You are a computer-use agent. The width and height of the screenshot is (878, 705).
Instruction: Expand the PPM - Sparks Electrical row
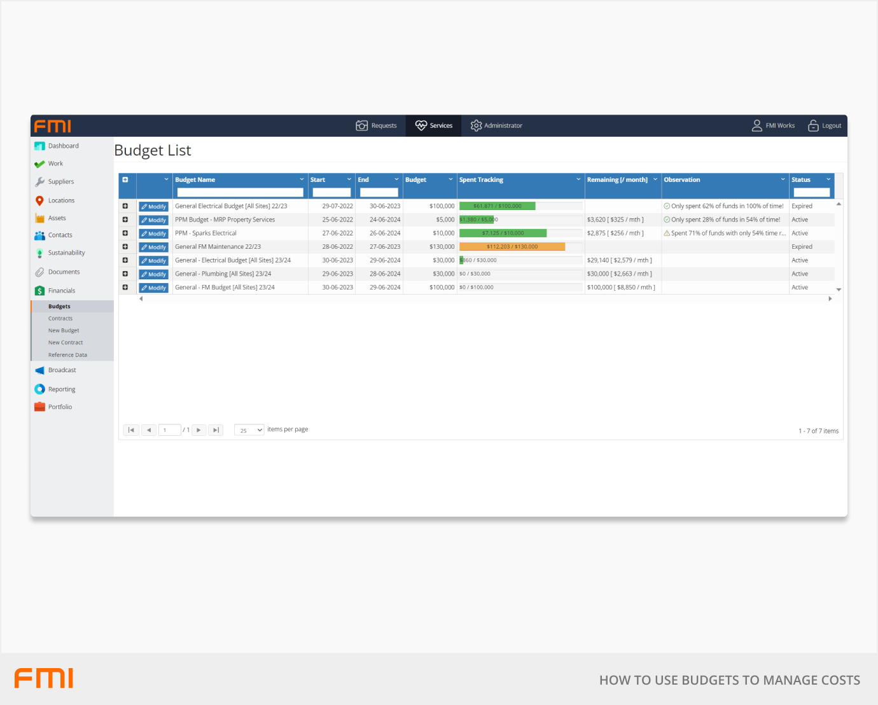tap(125, 234)
